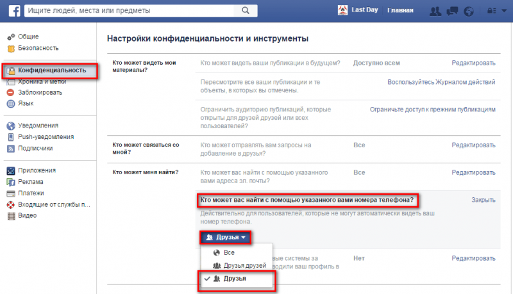The height and width of the screenshot is (294, 513).
Task: Focus the search field 'Ищите людей, места или предметы'
Action: click(130, 10)
